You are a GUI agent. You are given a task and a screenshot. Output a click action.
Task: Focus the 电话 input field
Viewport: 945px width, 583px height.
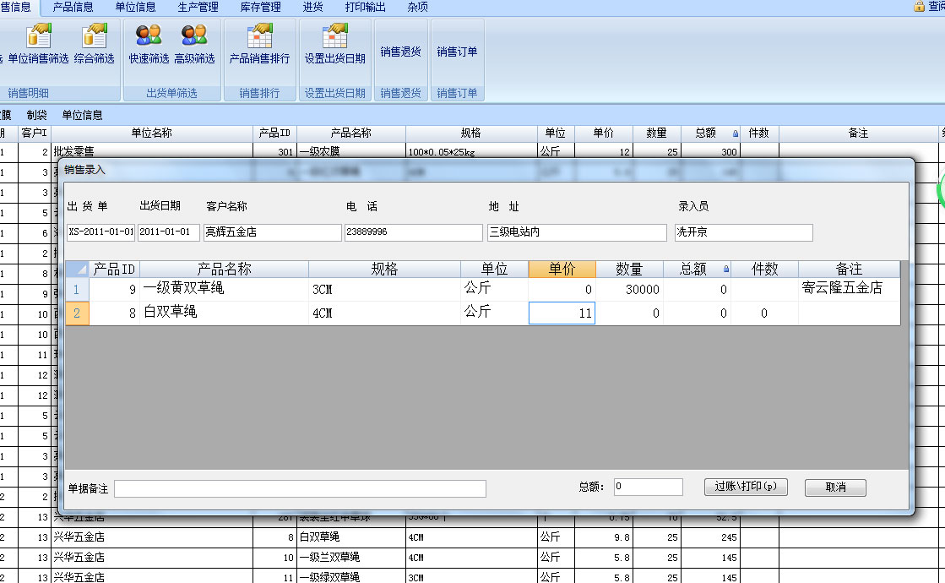pos(413,233)
